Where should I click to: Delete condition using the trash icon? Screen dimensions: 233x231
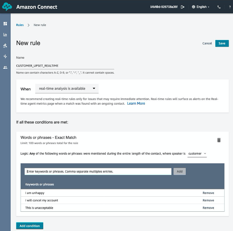coord(219,140)
